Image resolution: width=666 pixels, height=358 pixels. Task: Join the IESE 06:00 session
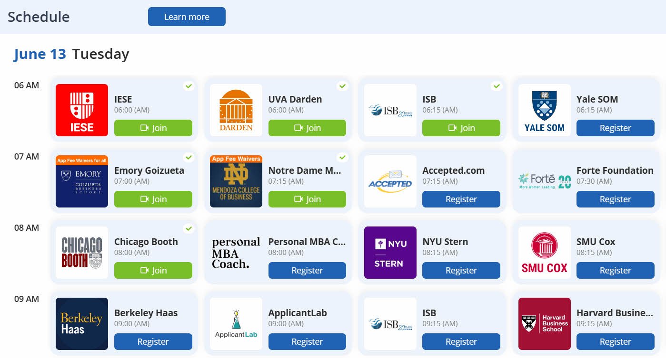(x=153, y=128)
